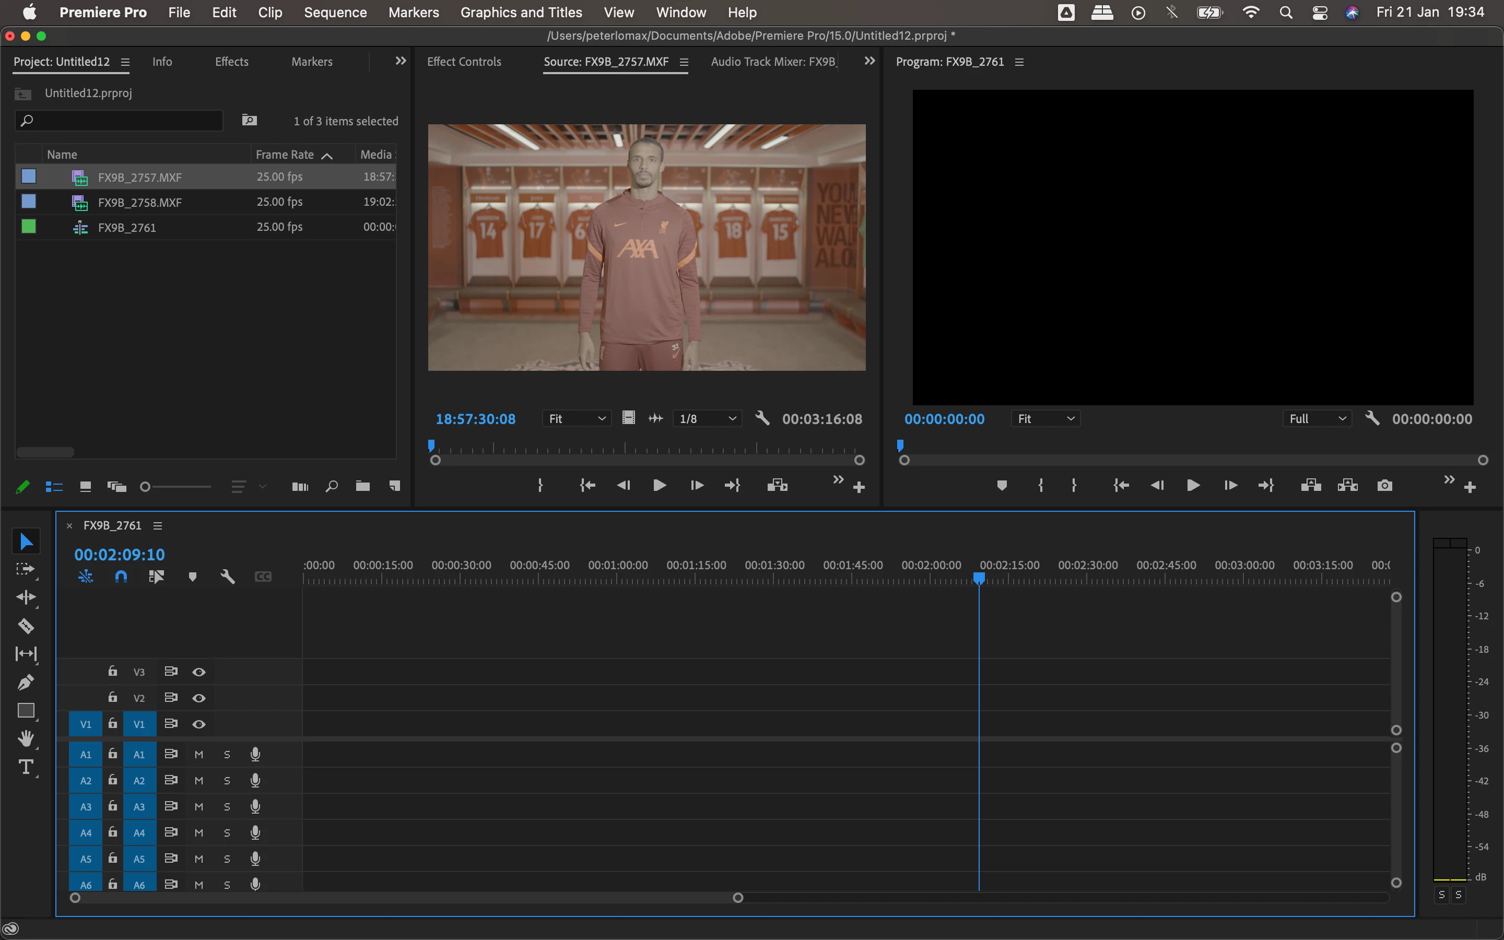Screen dimensions: 1504x940
Task: Expand hidden Source panel tabs chevron
Action: 869,61
